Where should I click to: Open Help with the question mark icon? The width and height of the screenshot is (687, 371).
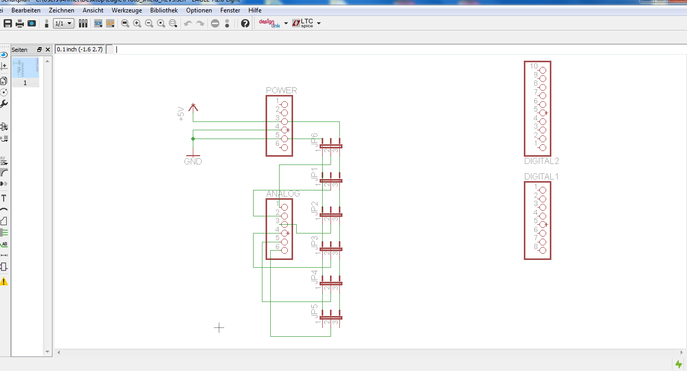pos(245,23)
